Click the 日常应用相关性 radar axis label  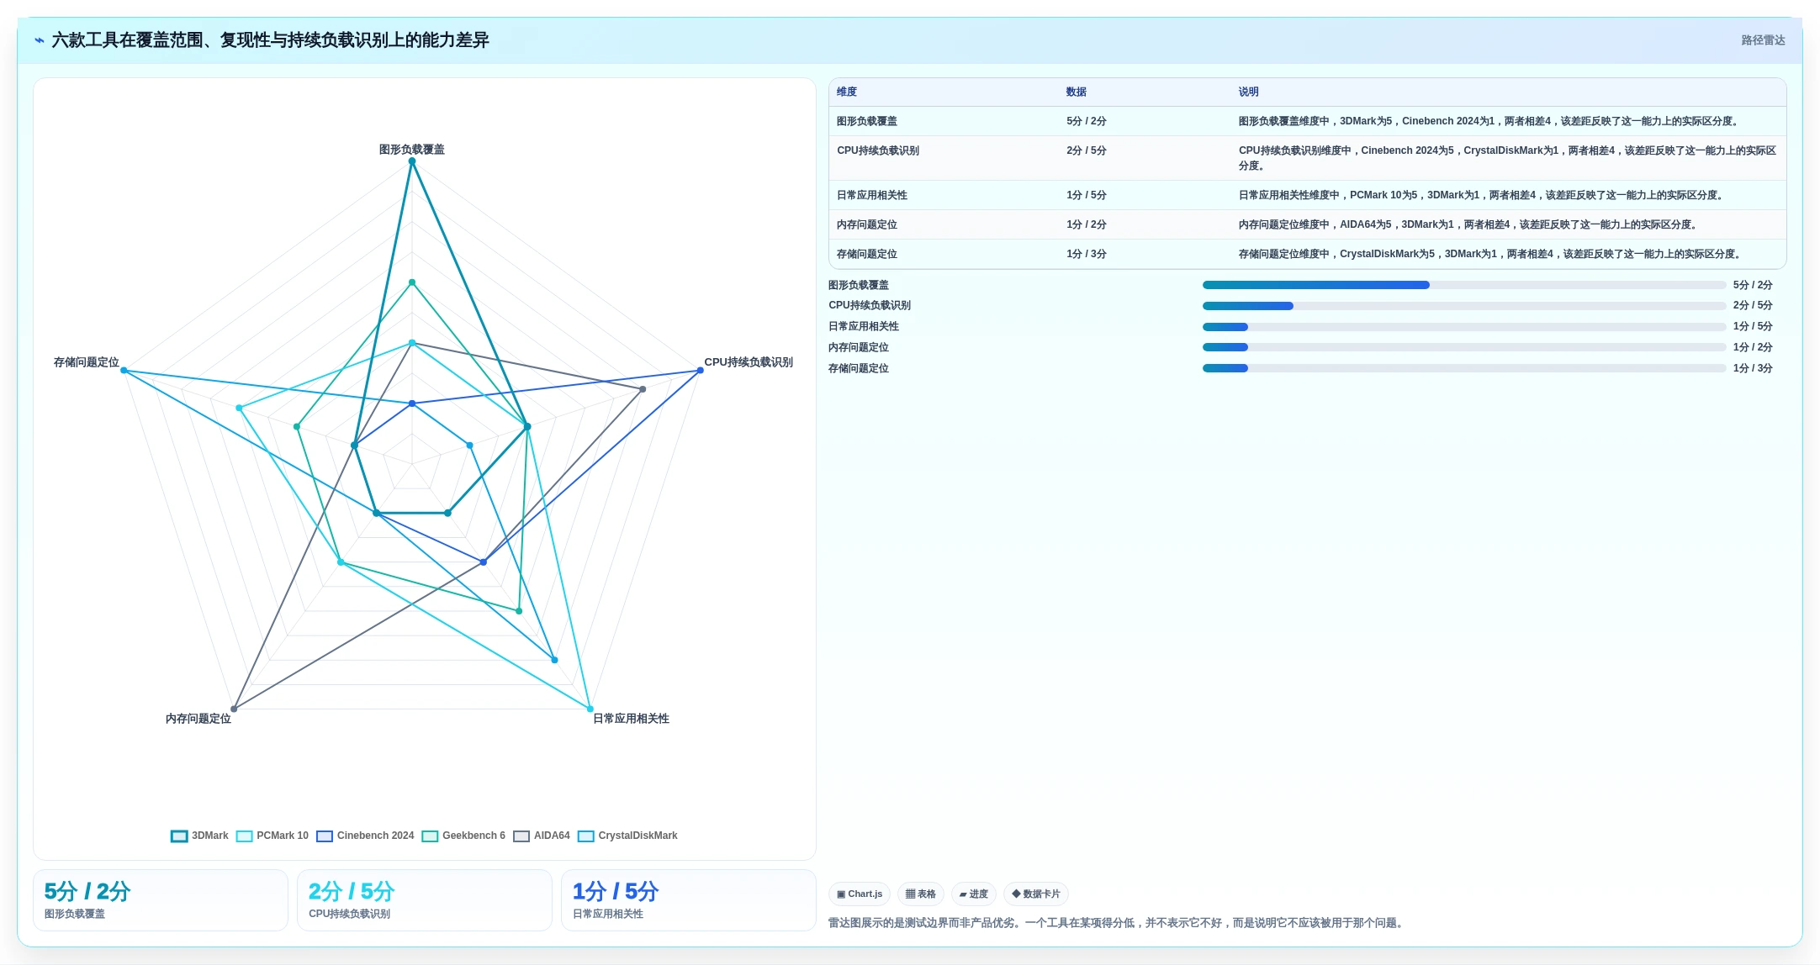pyautogui.click(x=632, y=719)
